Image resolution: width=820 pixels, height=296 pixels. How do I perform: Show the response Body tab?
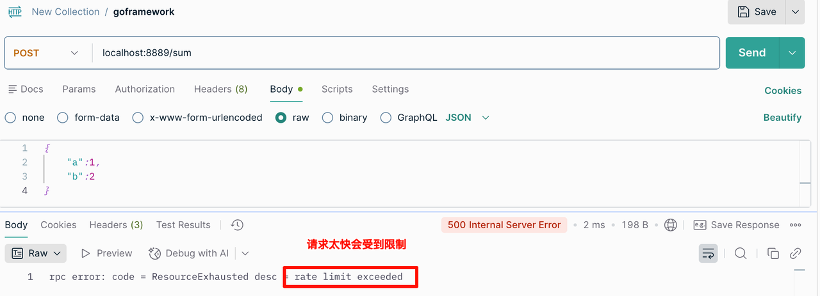(16, 224)
